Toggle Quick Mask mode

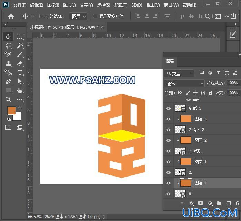coord(8,128)
